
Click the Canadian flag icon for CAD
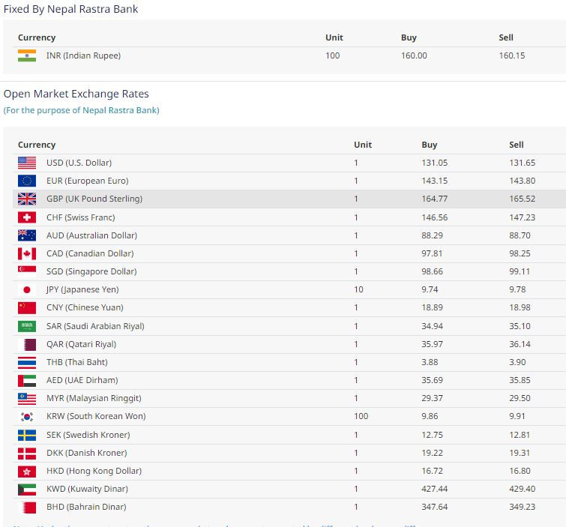click(x=27, y=253)
